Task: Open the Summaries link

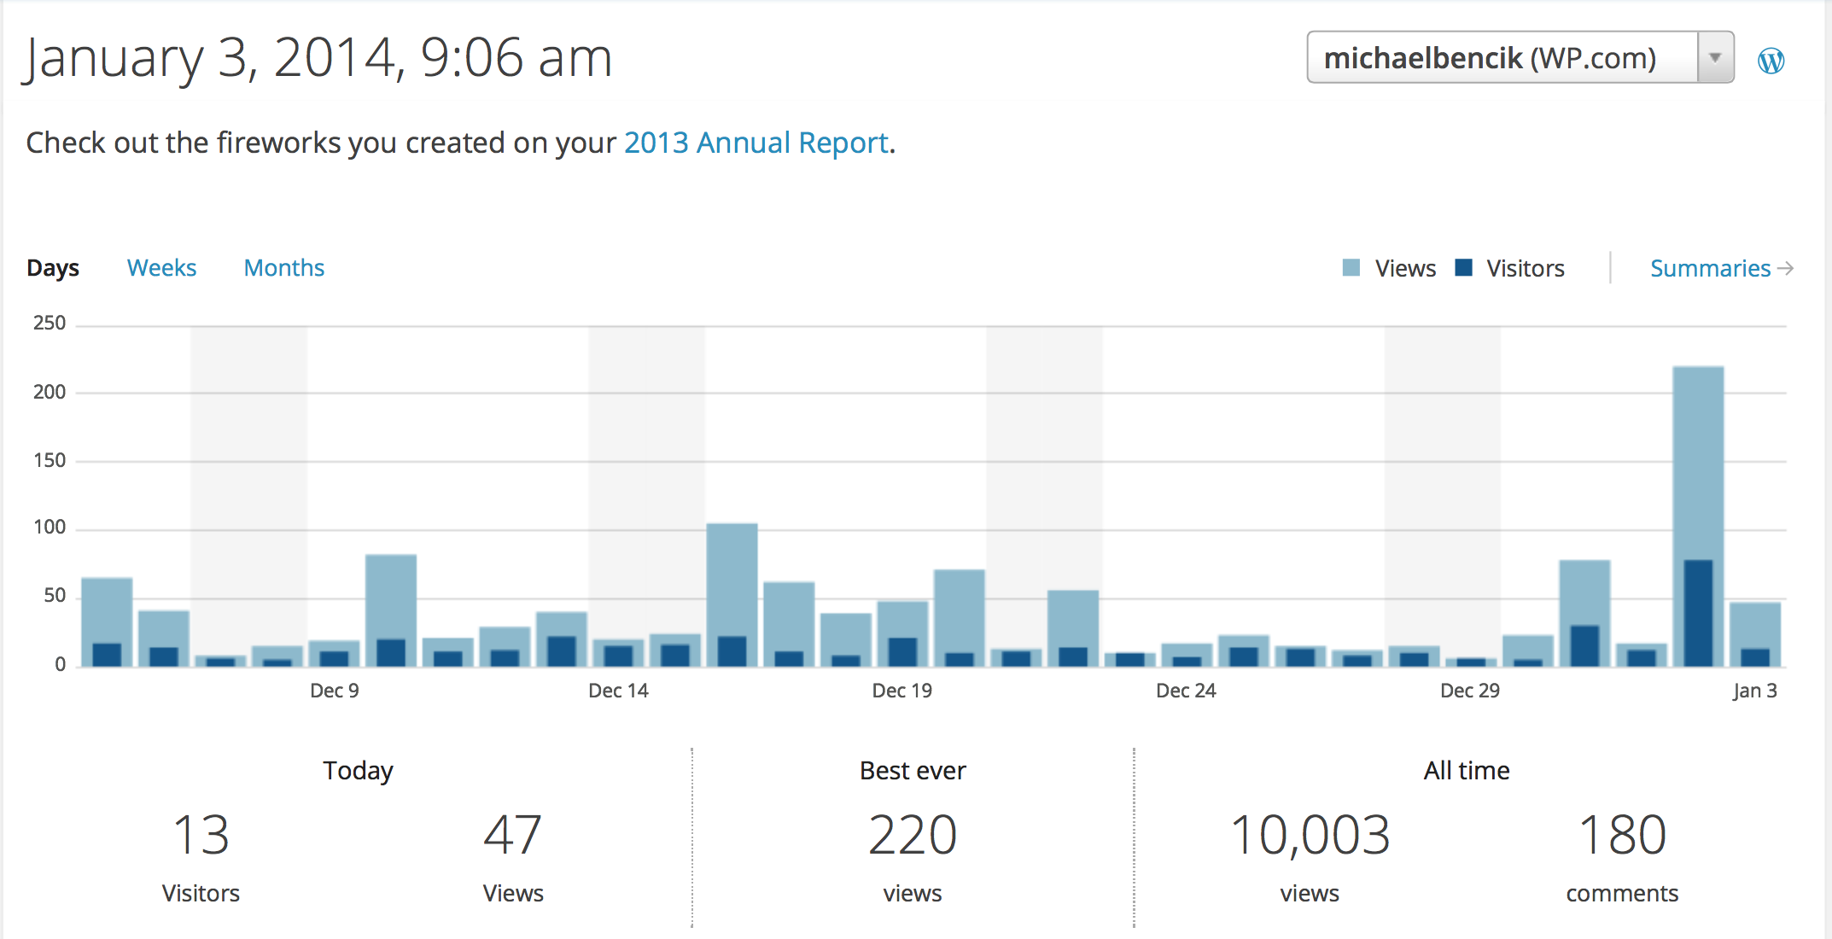Action: (x=1710, y=269)
